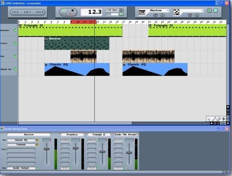This screenshot has width=232, height=176.
Task: Click the Audio File Stream channel name
Action: (x=126, y=135)
